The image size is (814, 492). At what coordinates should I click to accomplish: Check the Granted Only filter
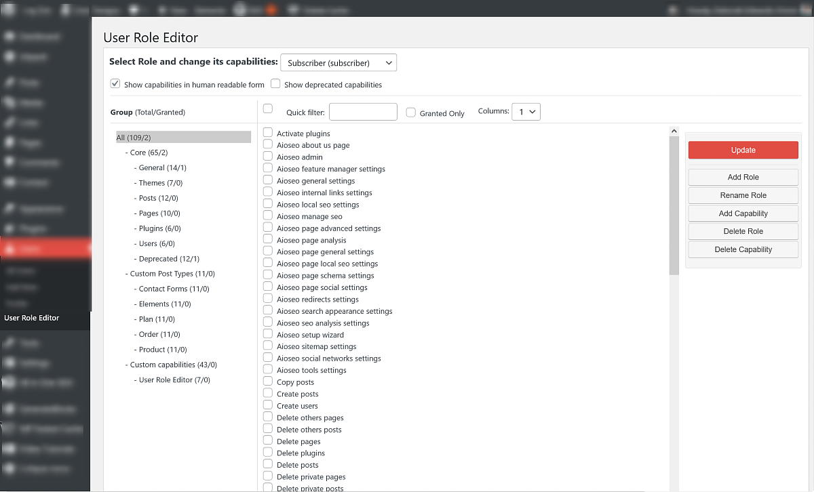click(x=410, y=113)
